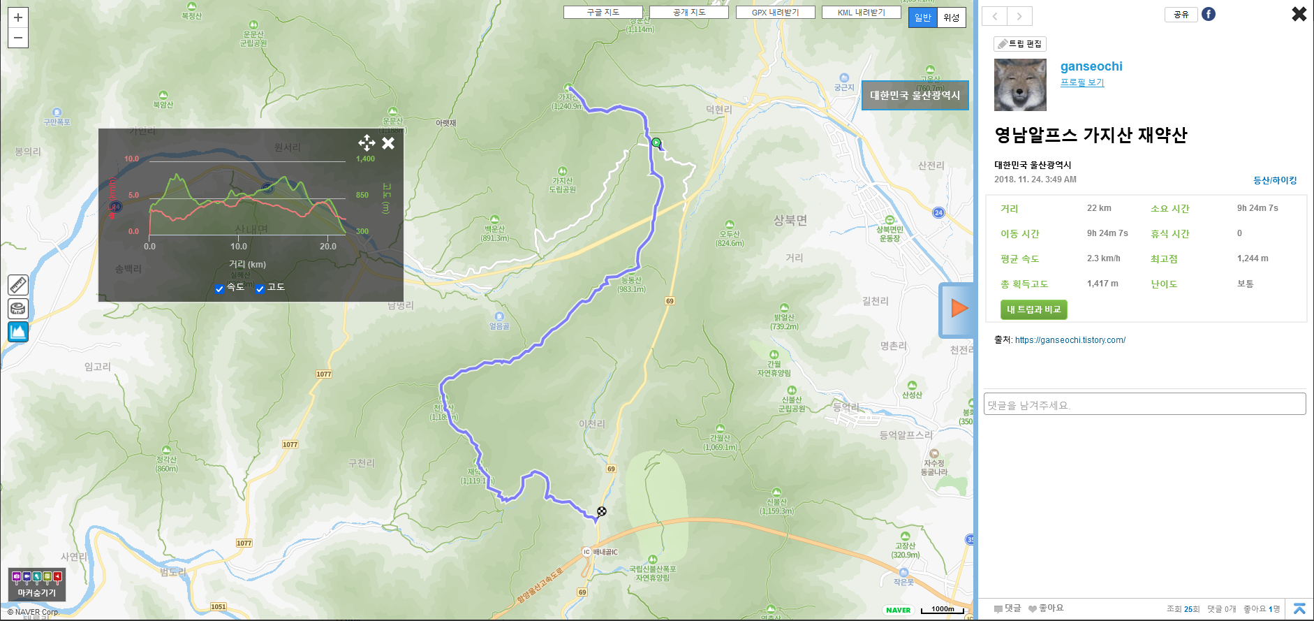This screenshot has height=621, width=1314.
Task: Click the green start marker on trail
Action: coord(656,143)
